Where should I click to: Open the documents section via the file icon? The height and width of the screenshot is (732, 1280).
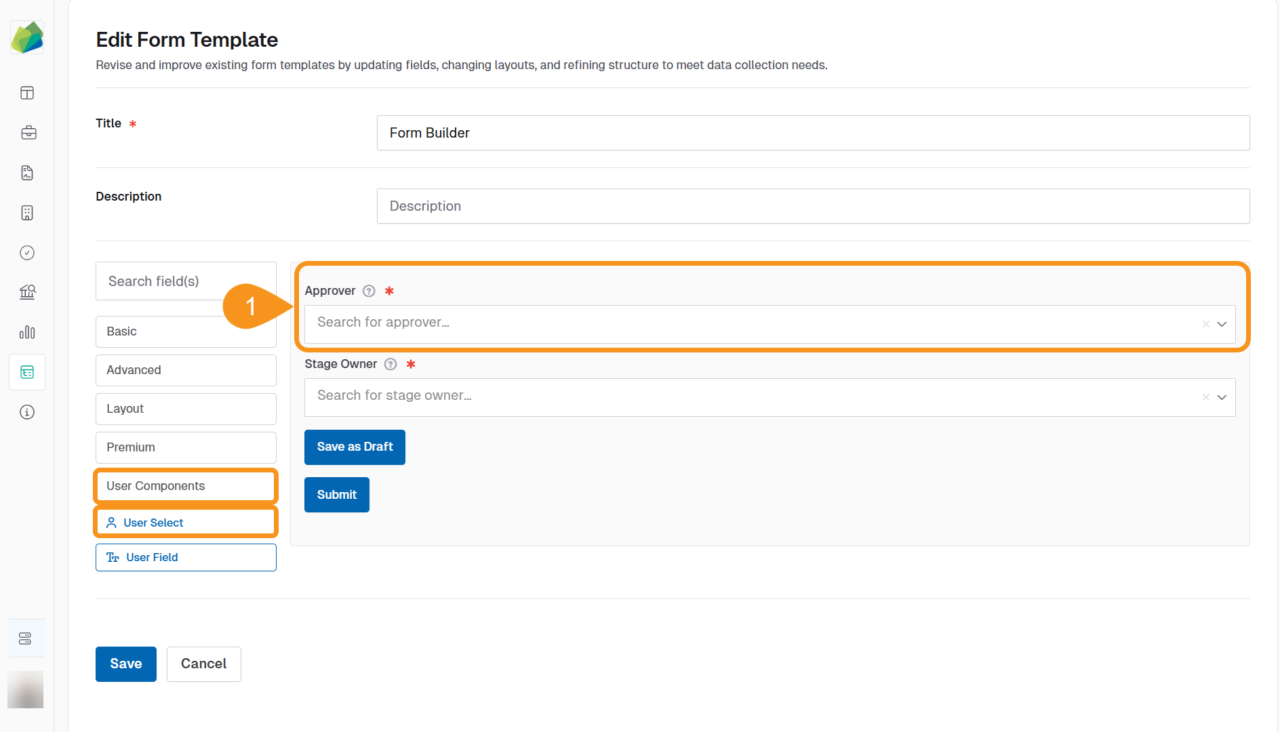[27, 173]
